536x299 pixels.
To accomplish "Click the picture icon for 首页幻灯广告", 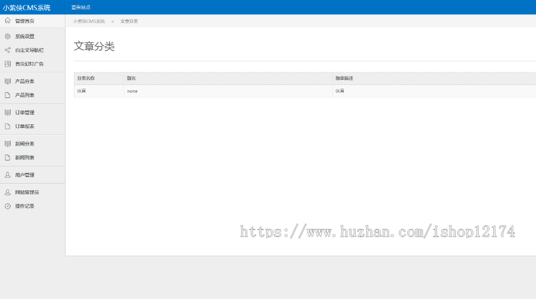I will click(8, 64).
